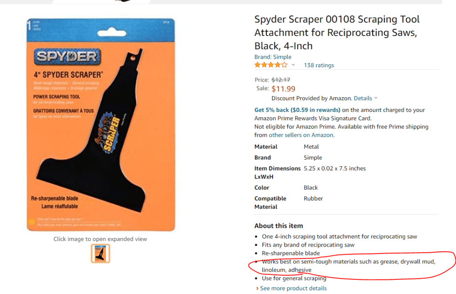Open the 138 ratings link
The width and height of the screenshot is (456, 294).
(318, 65)
